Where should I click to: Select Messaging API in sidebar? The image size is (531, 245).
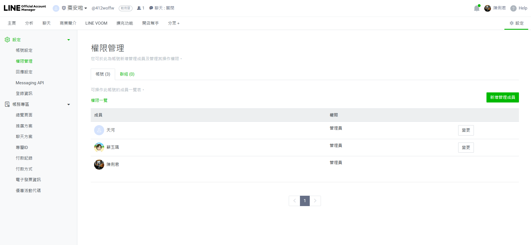30,83
